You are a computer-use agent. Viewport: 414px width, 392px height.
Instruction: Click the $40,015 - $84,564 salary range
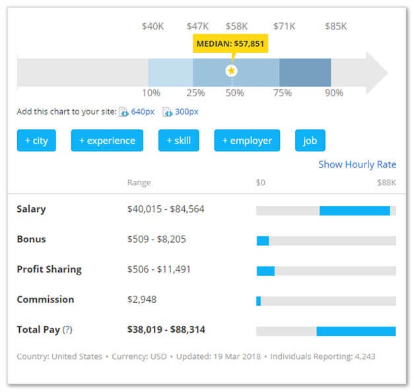166,209
